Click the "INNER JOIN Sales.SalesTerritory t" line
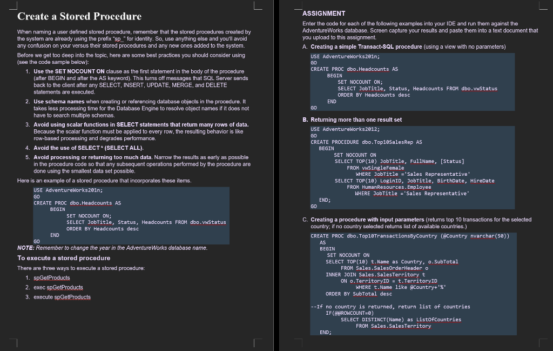This screenshot has width=553, height=351. pos(376,275)
